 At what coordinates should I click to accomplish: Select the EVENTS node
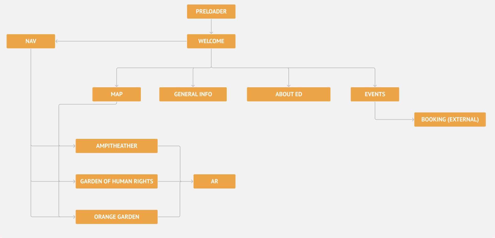[375, 94]
